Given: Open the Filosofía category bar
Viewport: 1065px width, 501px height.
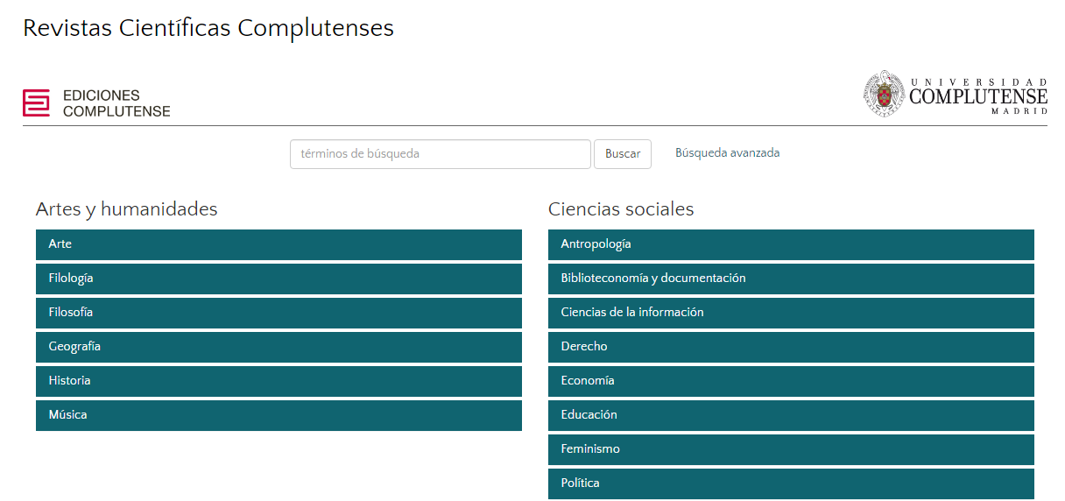Looking at the screenshot, I should pos(279,313).
